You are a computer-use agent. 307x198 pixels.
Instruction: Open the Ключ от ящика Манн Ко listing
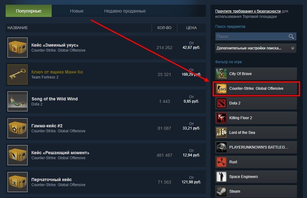point(106,74)
